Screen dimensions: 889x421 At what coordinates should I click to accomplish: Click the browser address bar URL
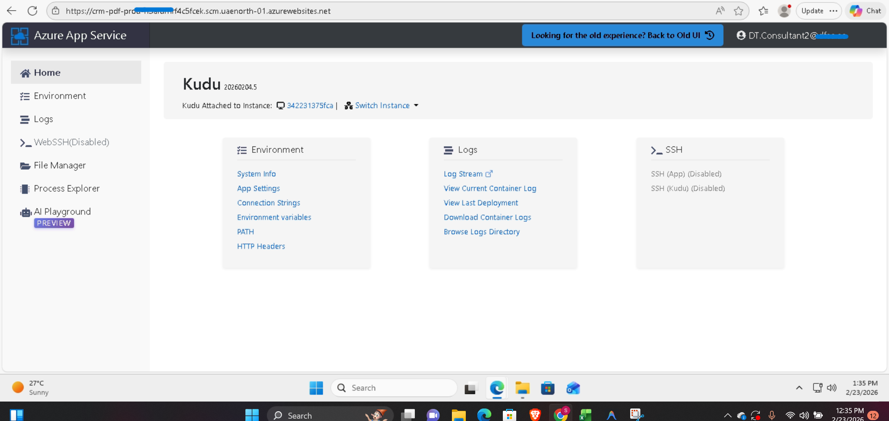click(198, 11)
